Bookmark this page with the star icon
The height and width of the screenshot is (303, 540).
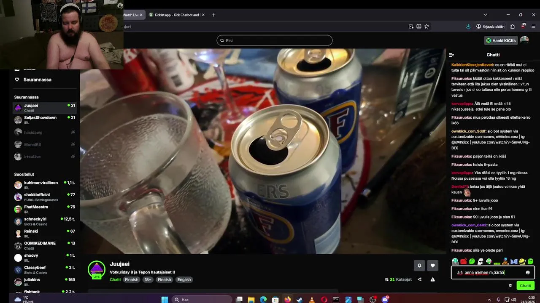pos(427,27)
